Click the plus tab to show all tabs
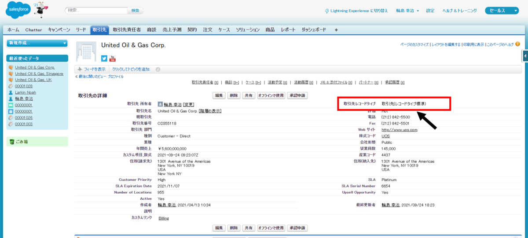Screen dimensions: 528x238 pos(336,30)
